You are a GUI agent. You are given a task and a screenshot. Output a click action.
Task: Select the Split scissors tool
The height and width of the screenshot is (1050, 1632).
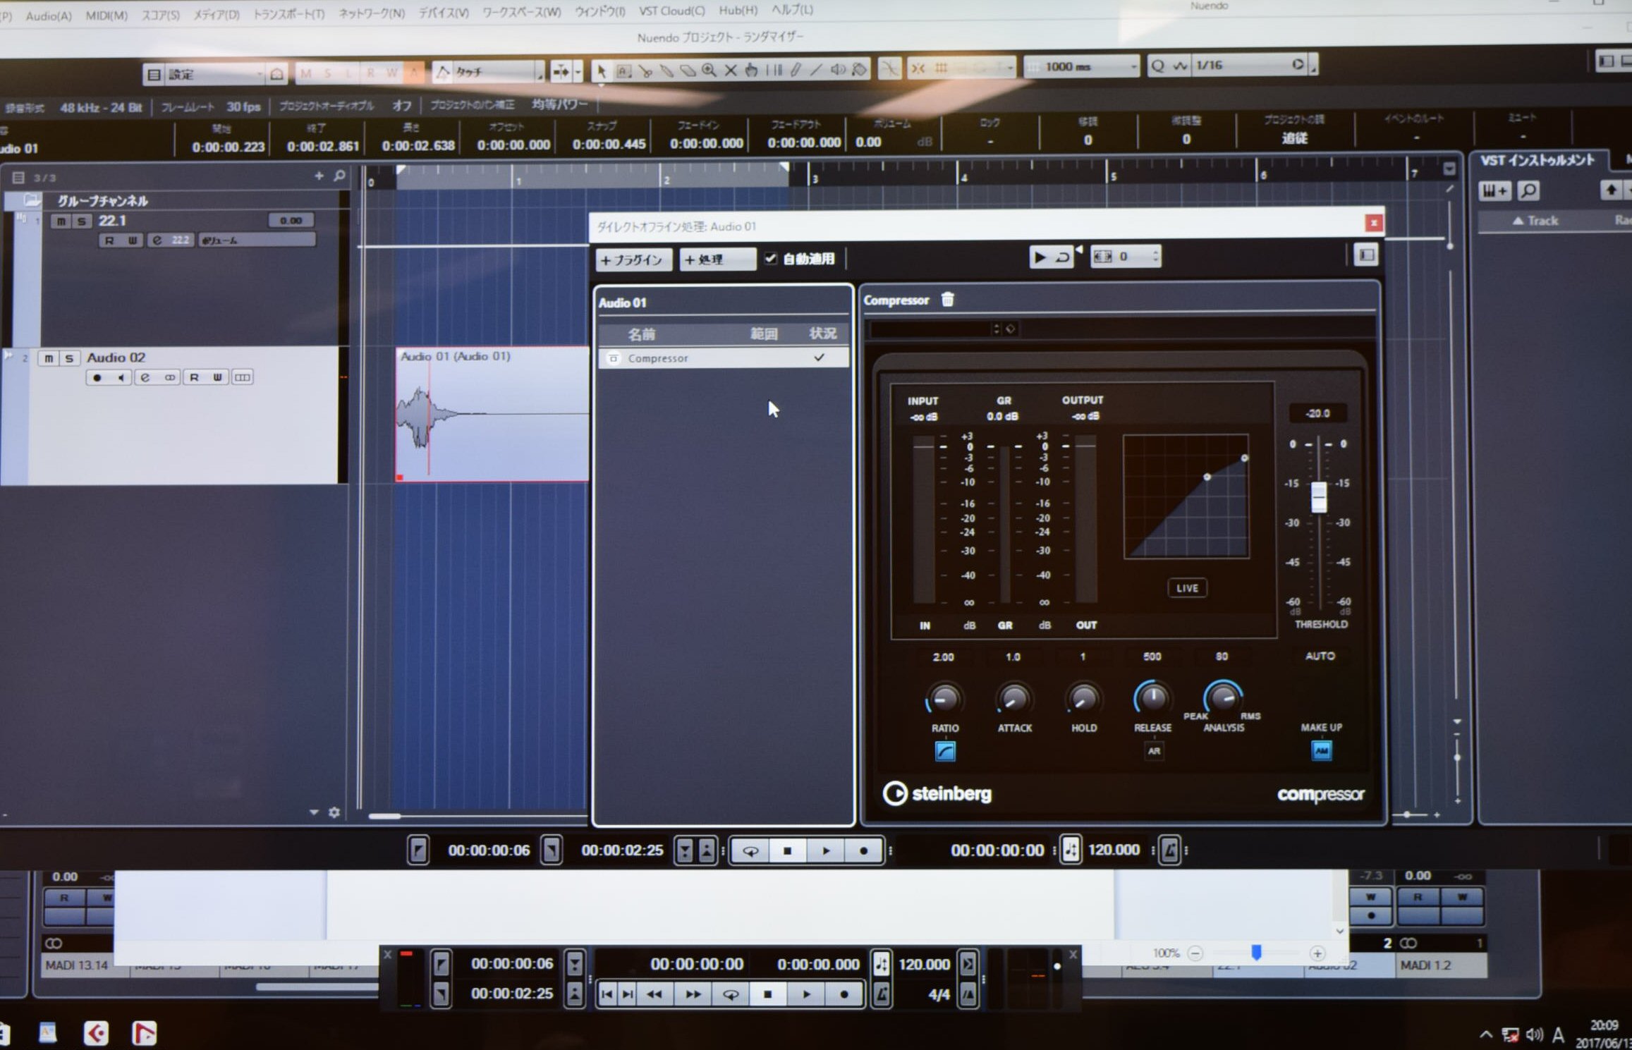pos(645,71)
